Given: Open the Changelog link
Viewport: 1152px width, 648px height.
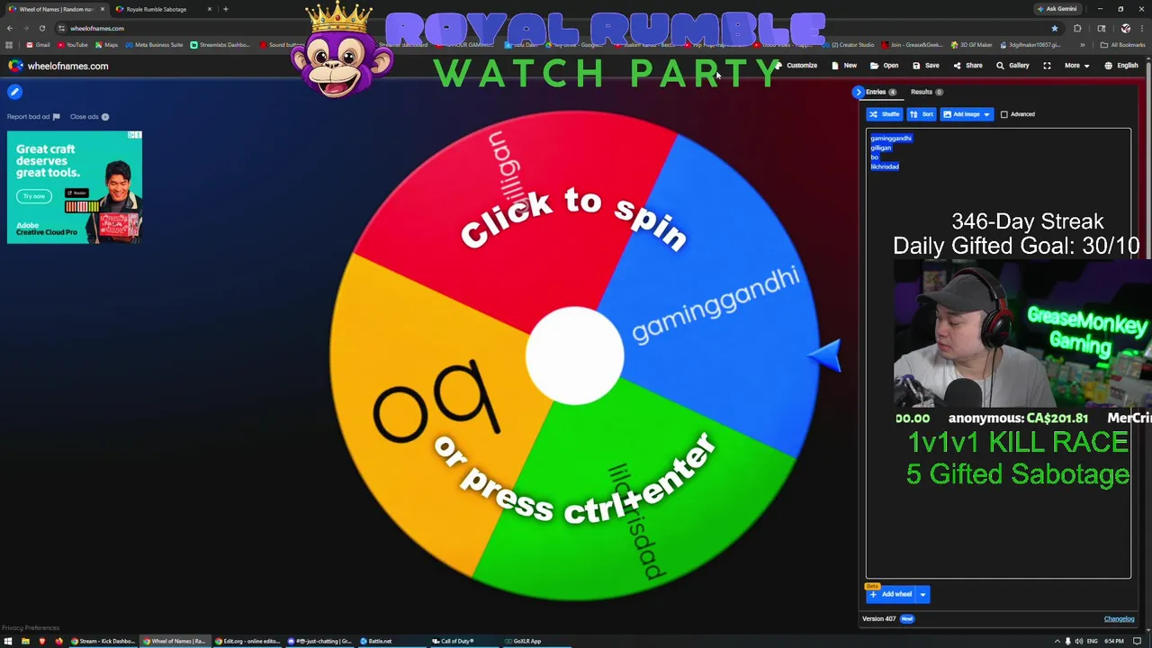Looking at the screenshot, I should click(x=1119, y=619).
